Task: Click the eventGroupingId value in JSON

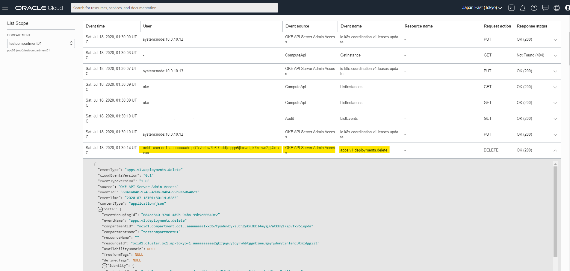Action: [x=180, y=215]
